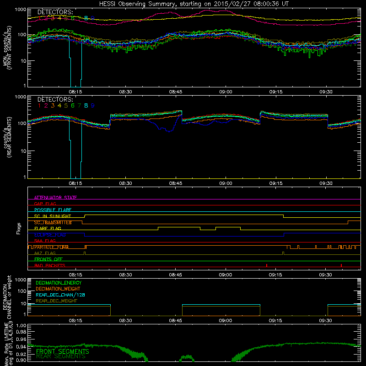
Task: Click the GAP_FLAG label
Action: (x=45, y=204)
